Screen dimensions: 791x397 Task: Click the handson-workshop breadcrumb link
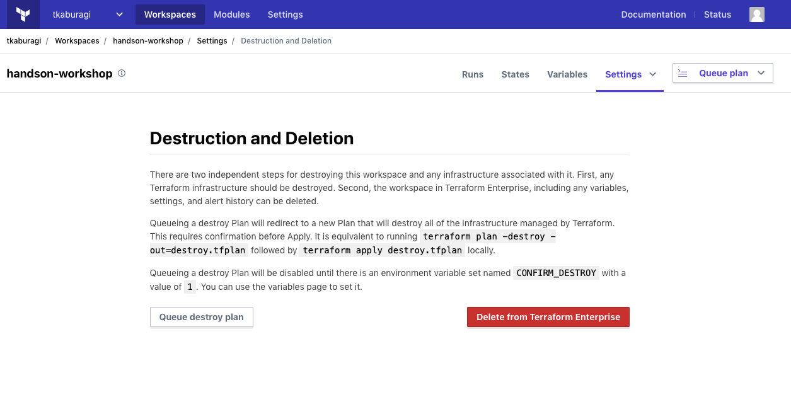click(147, 41)
